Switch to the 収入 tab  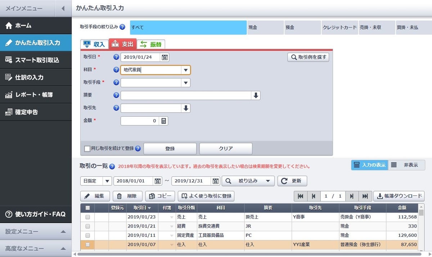94,45
